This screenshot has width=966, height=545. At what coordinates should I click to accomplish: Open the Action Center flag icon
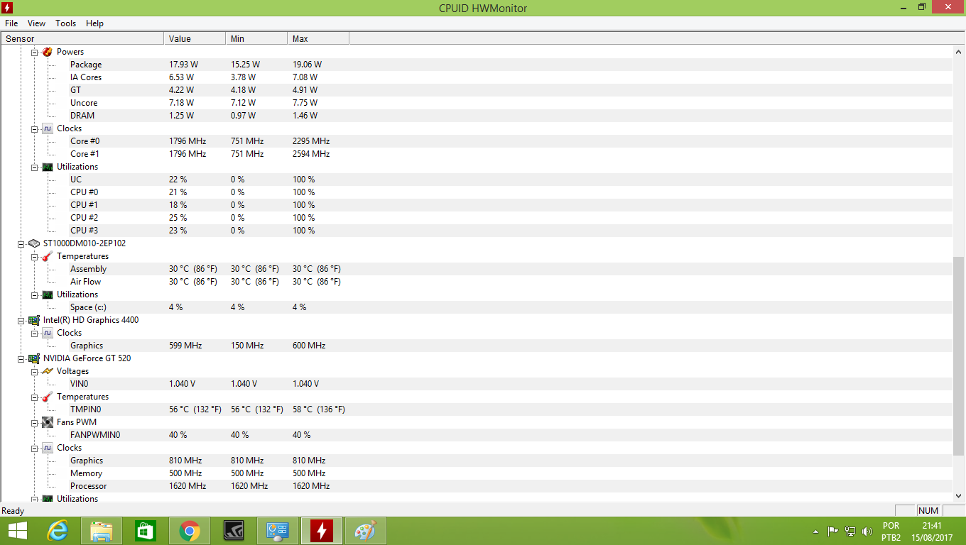coord(833,532)
